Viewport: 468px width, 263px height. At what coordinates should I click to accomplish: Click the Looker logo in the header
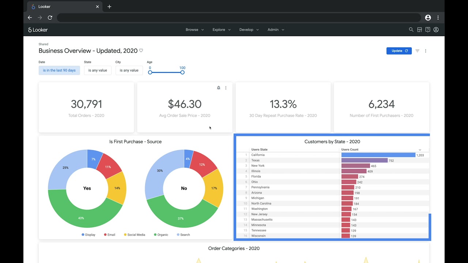pyautogui.click(x=38, y=30)
